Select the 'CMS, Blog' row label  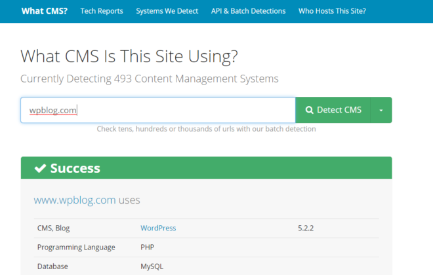tap(53, 228)
